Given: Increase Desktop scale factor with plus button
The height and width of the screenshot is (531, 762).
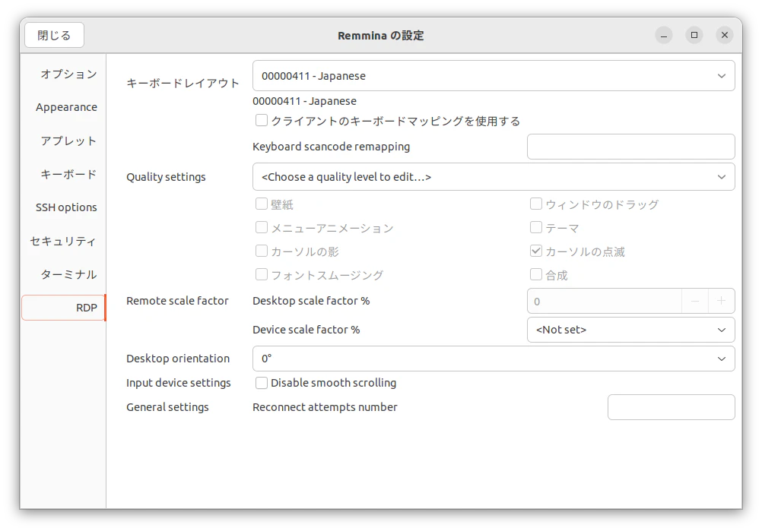Looking at the screenshot, I should click(x=721, y=302).
